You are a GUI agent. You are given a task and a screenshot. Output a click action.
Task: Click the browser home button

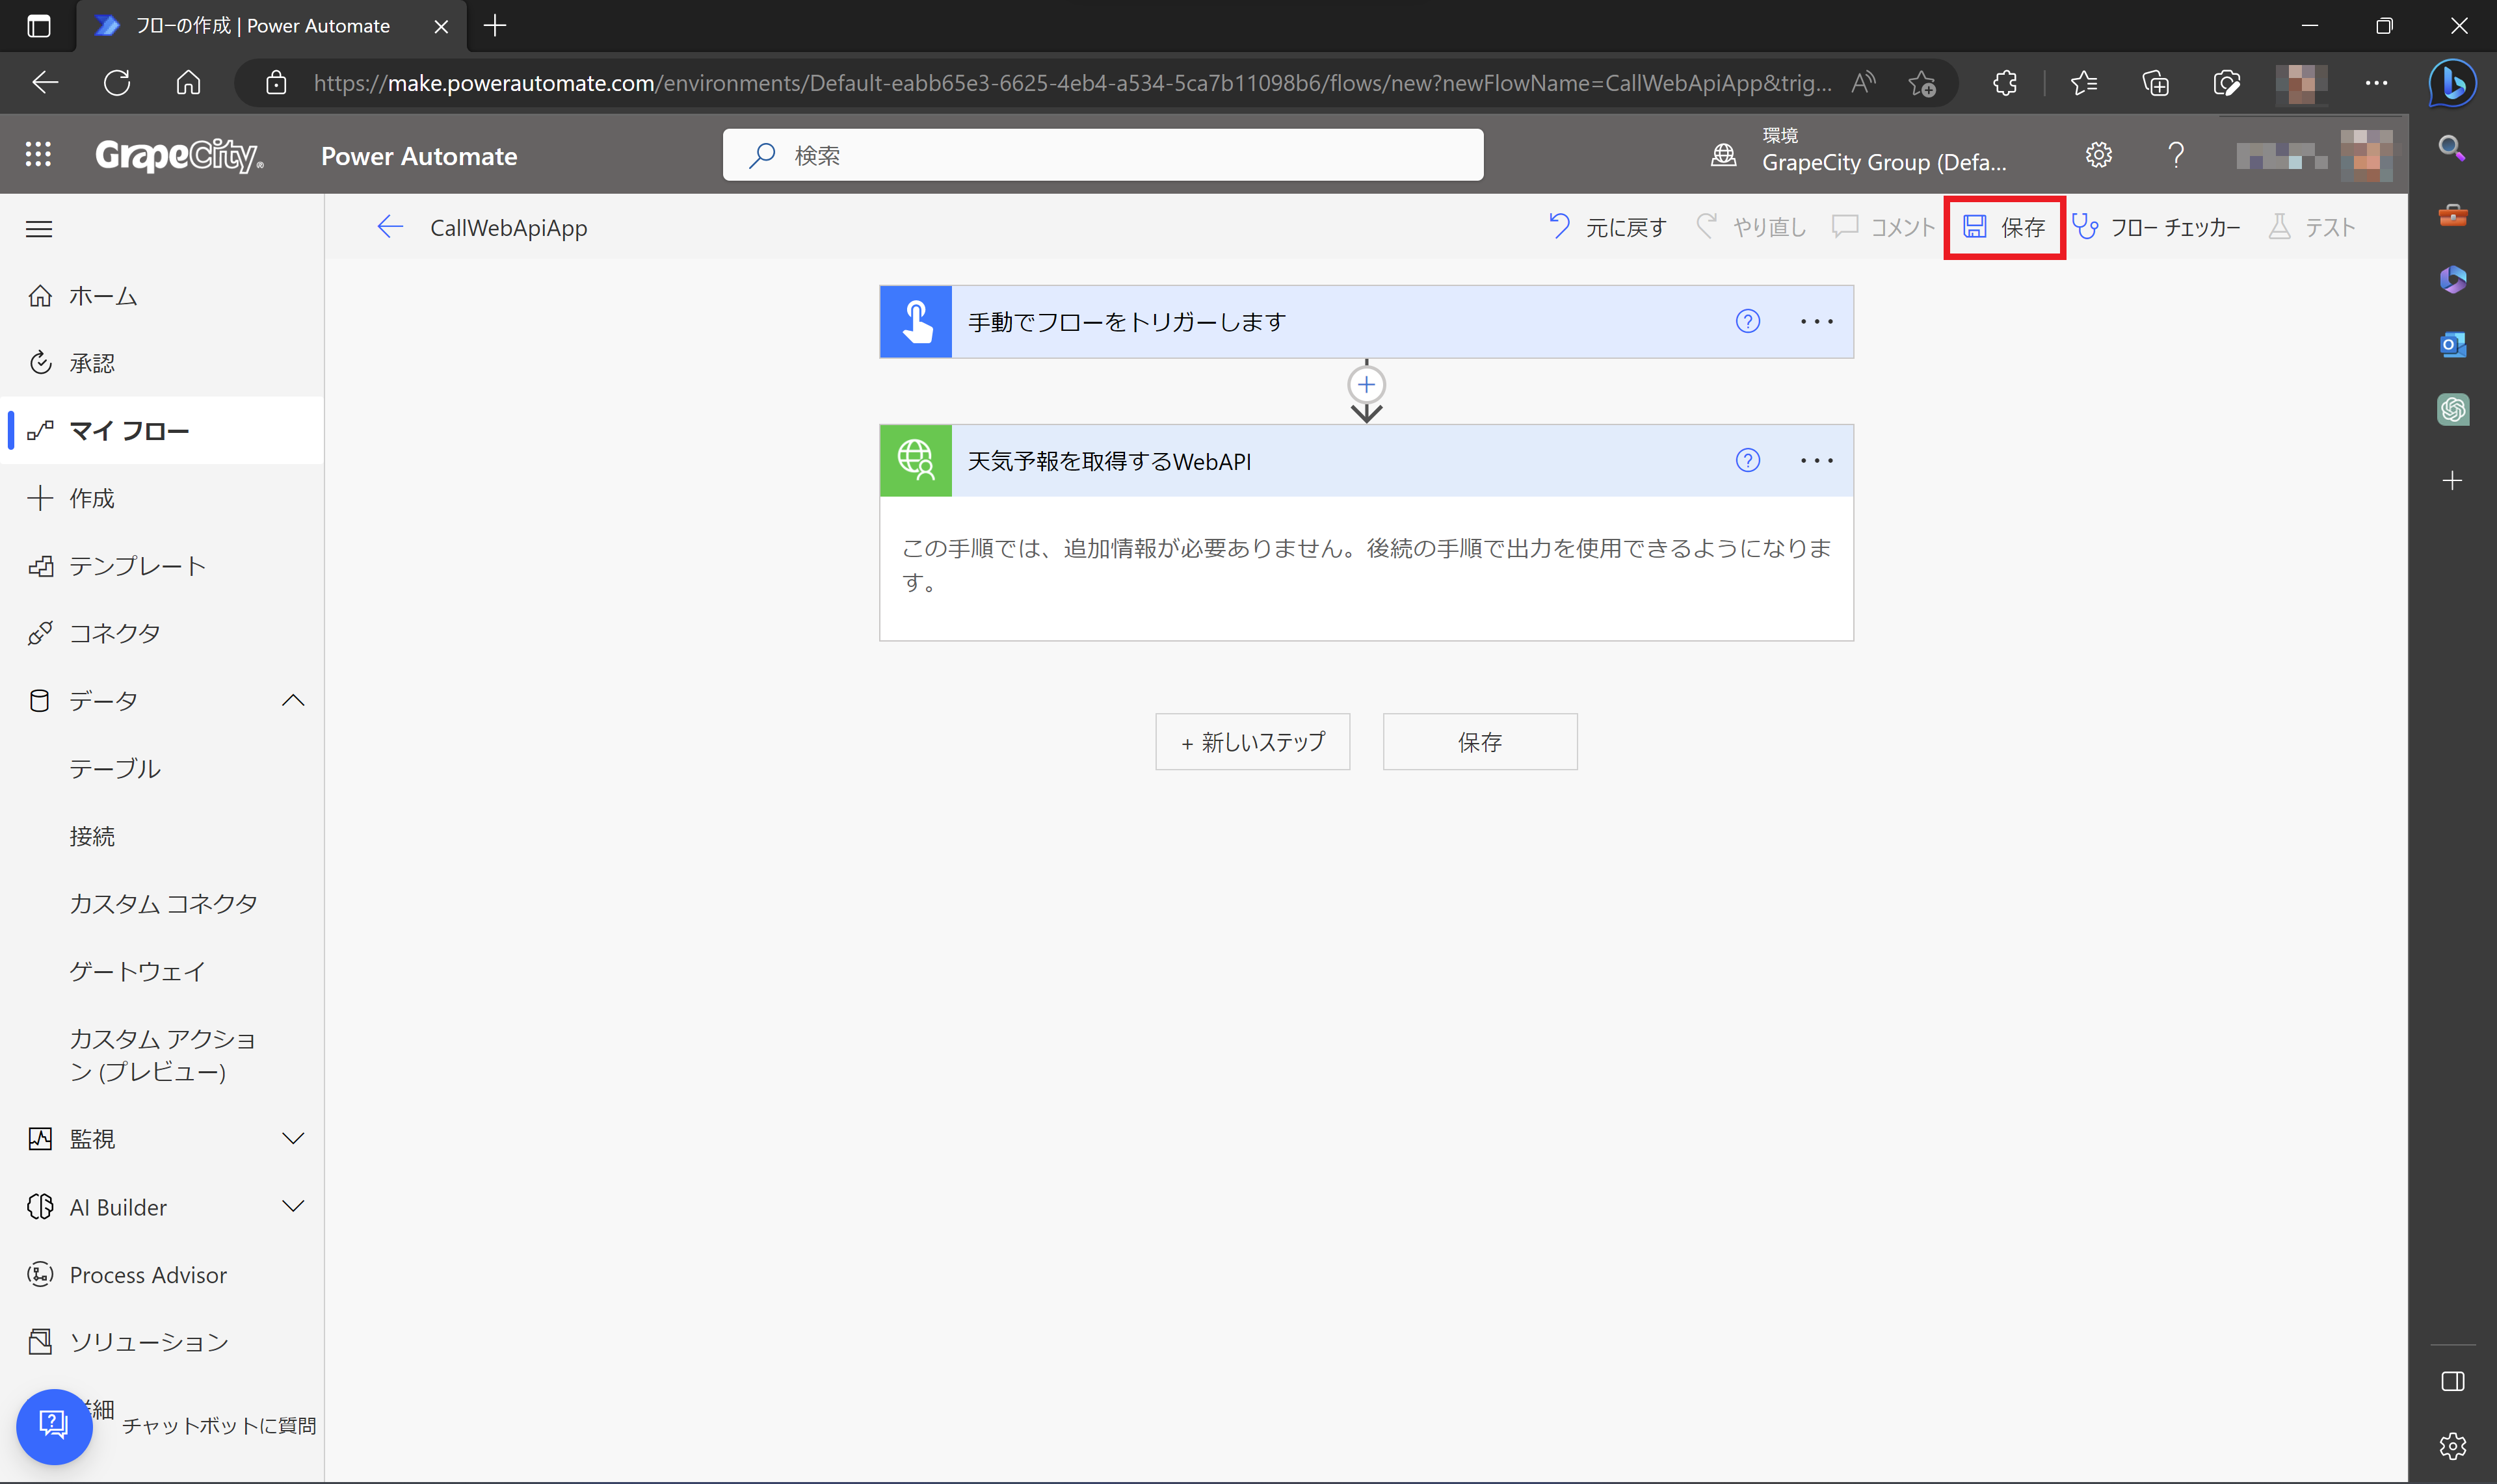pos(188,83)
